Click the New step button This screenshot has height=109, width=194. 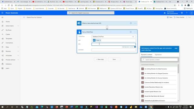click(x=100, y=59)
